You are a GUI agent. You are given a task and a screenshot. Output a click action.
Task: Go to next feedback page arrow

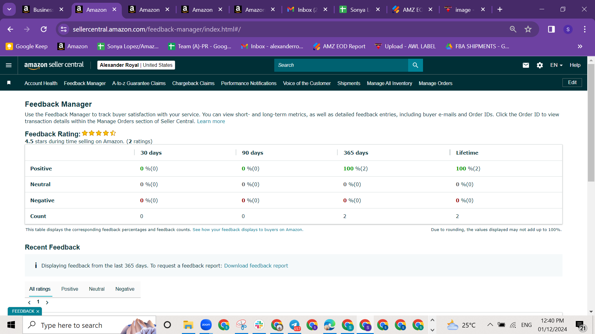point(47,302)
